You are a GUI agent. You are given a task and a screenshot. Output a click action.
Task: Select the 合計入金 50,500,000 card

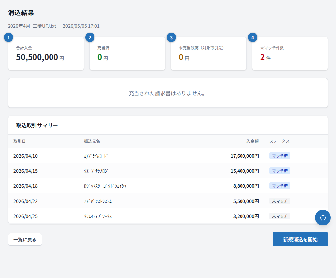click(x=46, y=53)
